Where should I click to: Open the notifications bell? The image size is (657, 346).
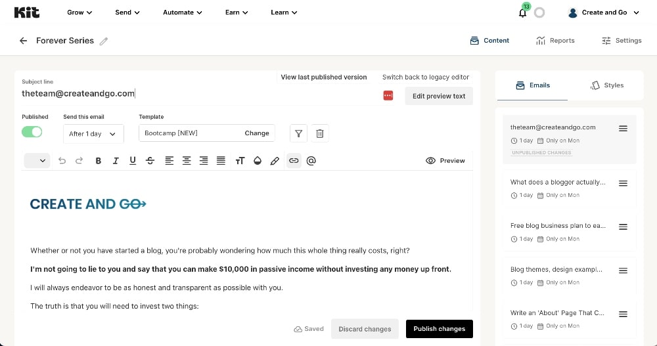(523, 12)
